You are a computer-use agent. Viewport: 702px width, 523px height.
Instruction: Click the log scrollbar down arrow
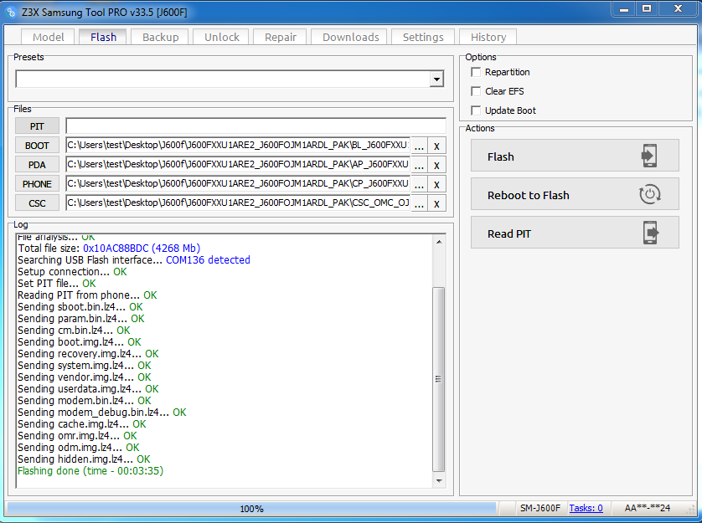(439, 481)
